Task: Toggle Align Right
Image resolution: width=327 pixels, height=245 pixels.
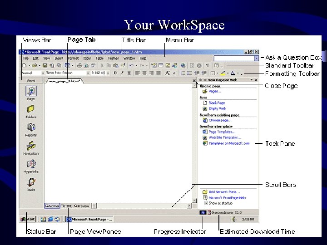Action: pos(151,73)
